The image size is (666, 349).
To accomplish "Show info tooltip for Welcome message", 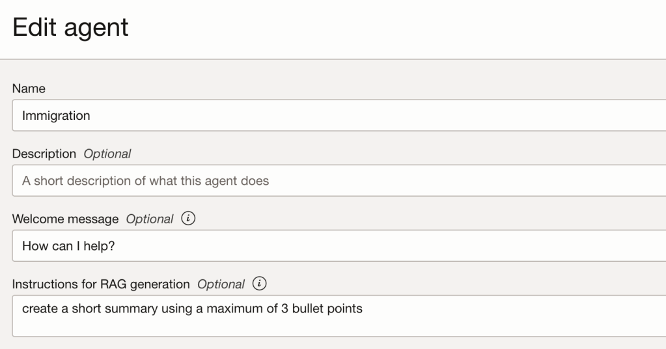I will tap(188, 219).
